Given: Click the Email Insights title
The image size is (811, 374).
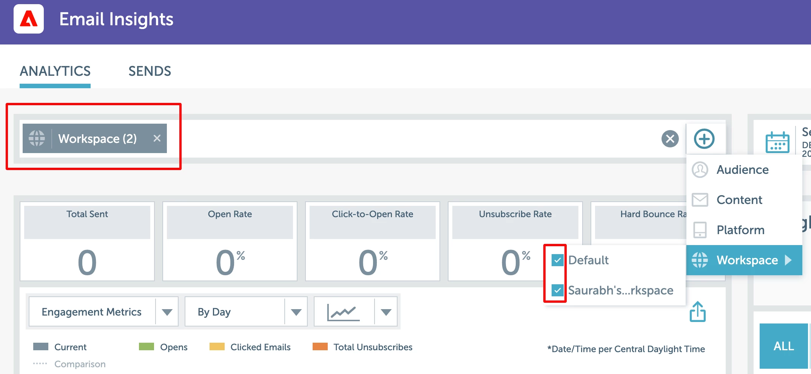Looking at the screenshot, I should [x=116, y=19].
